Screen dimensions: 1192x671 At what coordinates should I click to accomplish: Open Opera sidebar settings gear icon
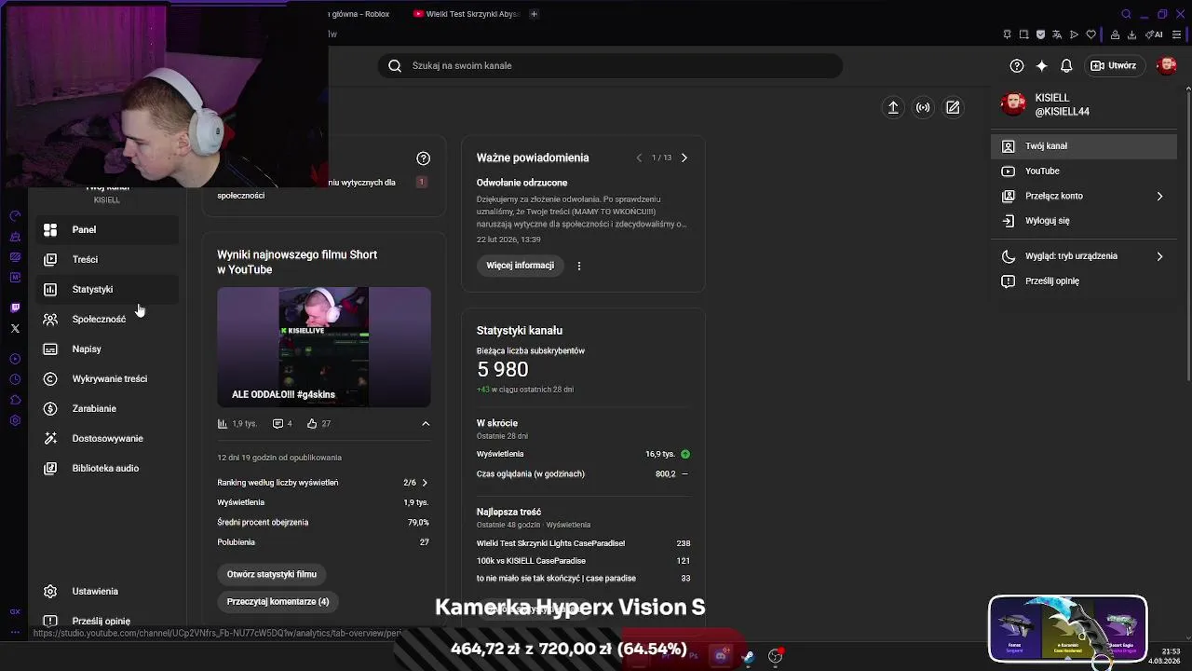(15, 420)
